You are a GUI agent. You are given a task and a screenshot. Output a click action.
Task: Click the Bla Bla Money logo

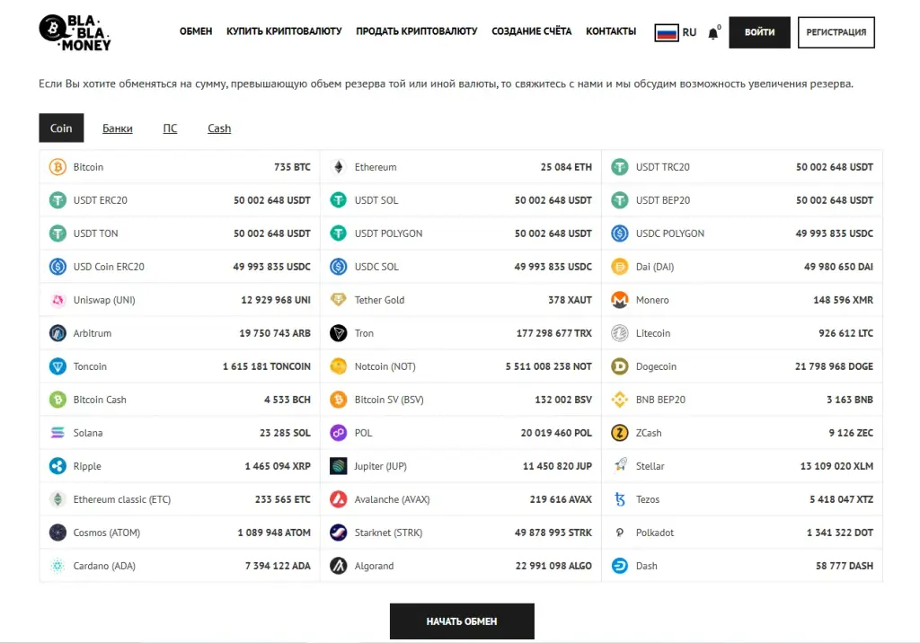pos(75,32)
